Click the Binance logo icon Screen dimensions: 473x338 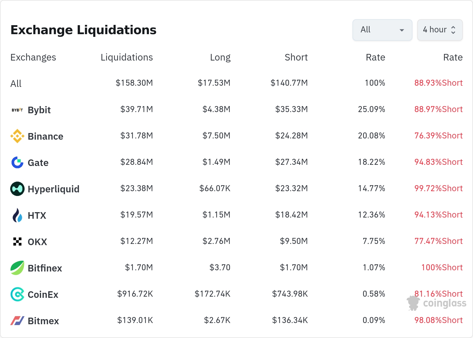pos(17,136)
